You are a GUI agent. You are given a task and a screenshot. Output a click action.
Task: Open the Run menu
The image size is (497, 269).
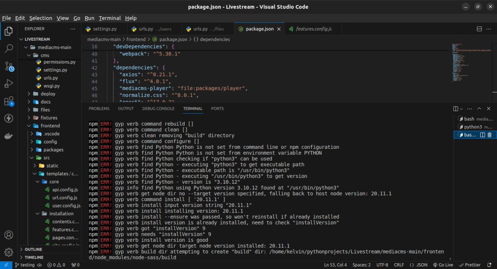point(89,18)
